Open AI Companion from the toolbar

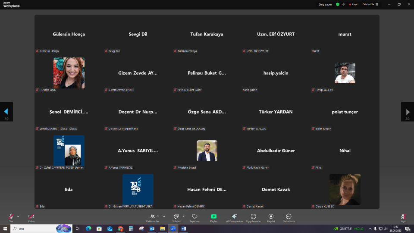(x=234, y=217)
